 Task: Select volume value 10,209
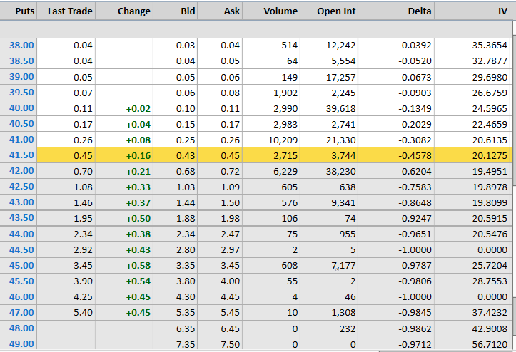[283, 140]
